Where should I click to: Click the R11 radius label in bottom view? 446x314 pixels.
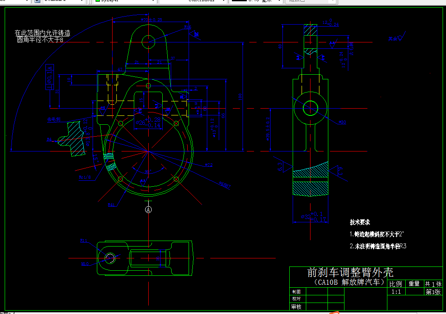tap(84, 241)
